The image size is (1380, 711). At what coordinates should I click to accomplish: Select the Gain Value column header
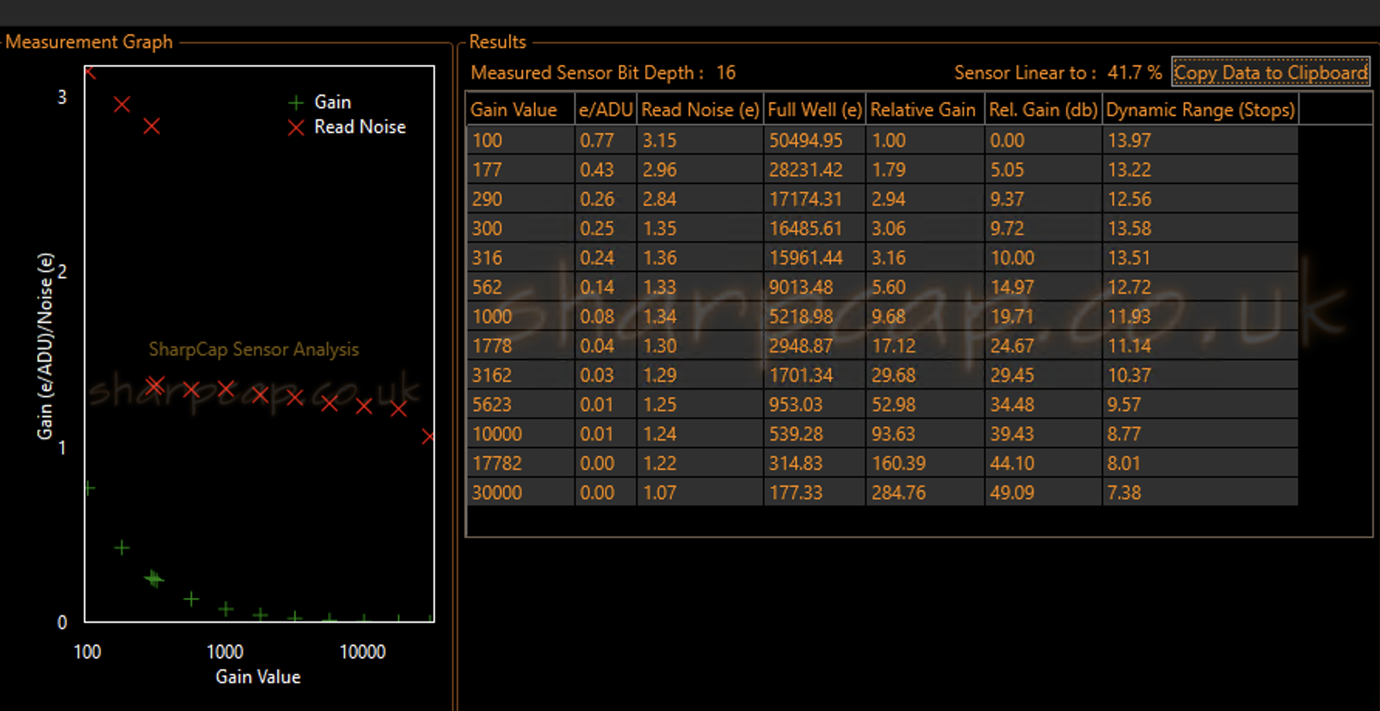click(521, 110)
